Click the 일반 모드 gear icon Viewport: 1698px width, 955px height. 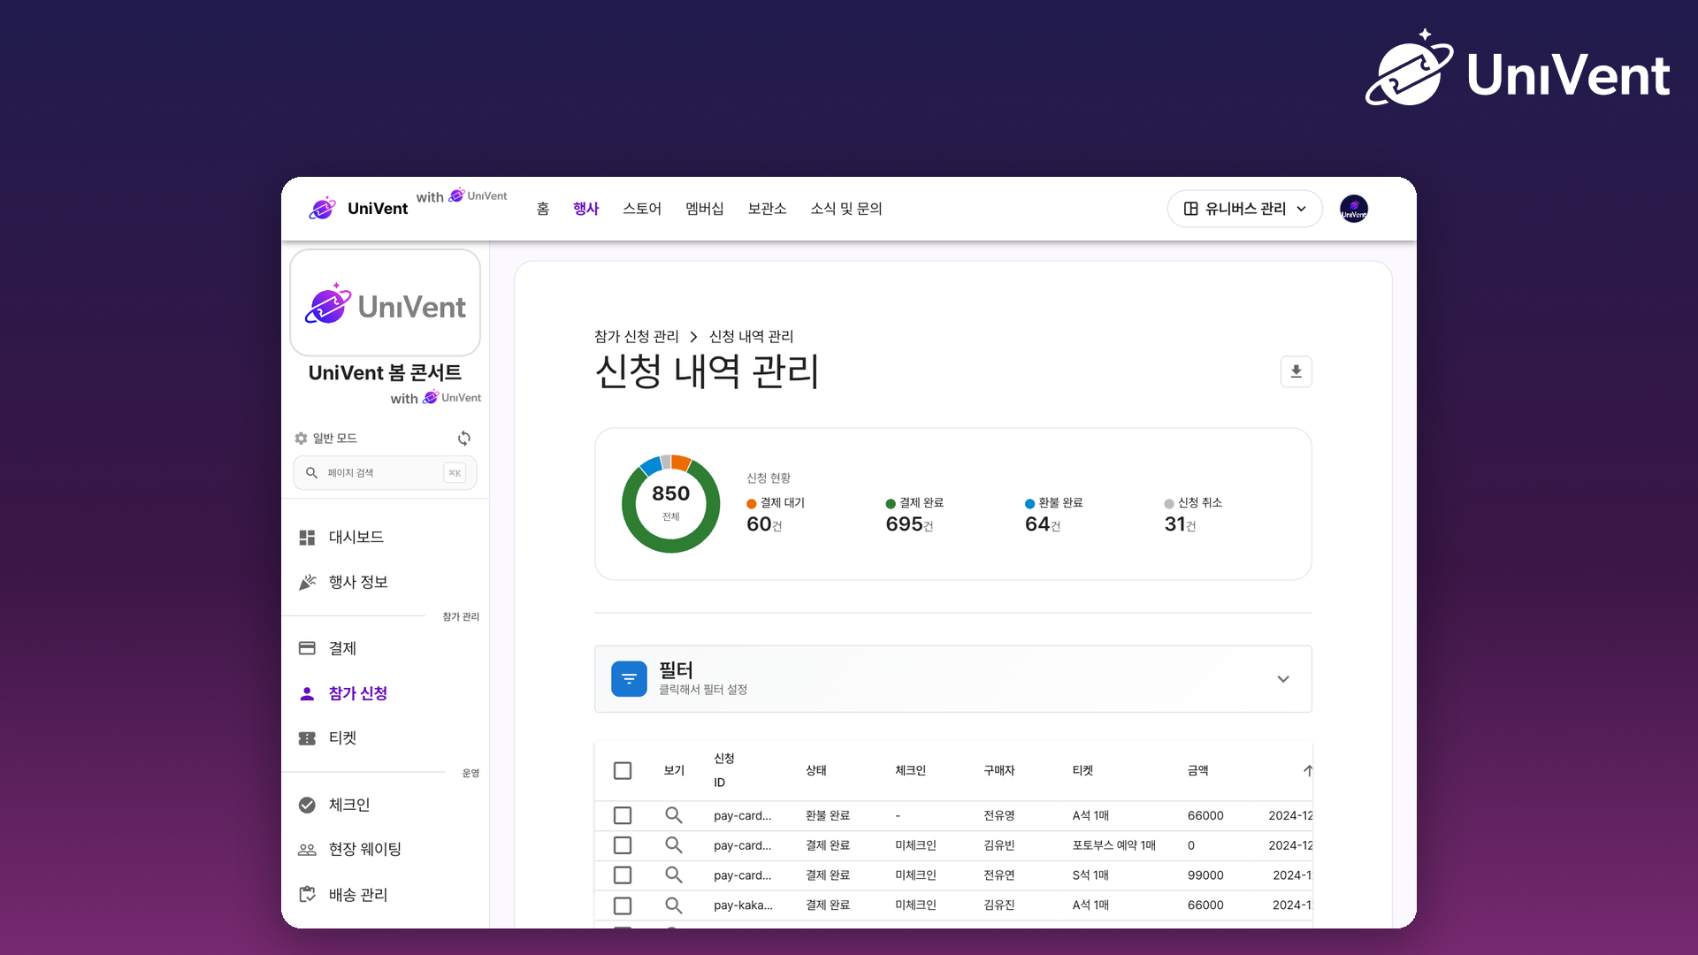click(x=301, y=439)
